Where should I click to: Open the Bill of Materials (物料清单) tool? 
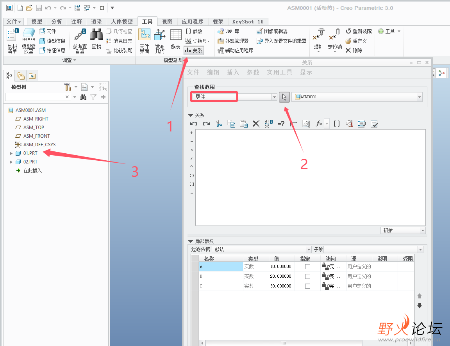pyautogui.click(x=12, y=41)
